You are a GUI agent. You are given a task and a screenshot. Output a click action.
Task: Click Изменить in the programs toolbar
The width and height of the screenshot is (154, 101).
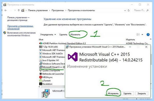(75, 35)
